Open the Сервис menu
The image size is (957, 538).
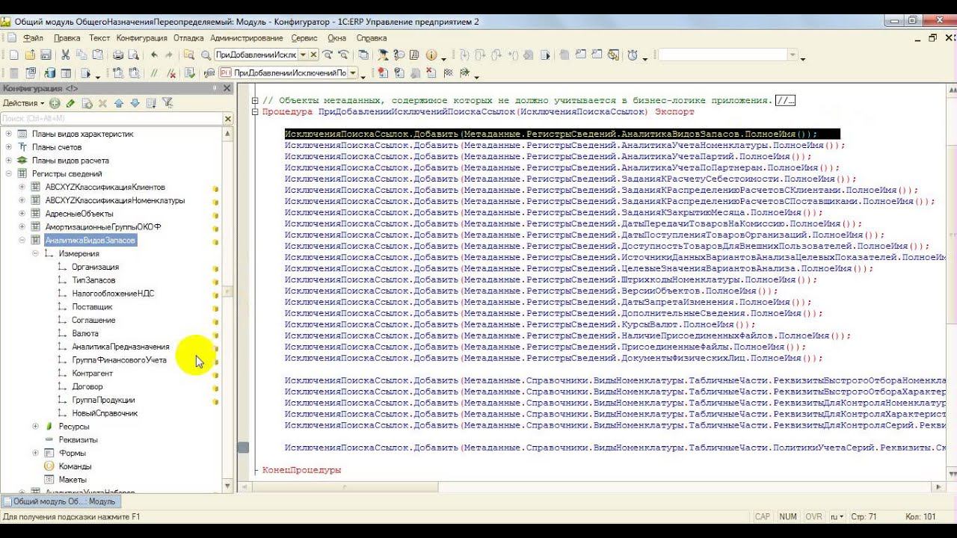304,38
